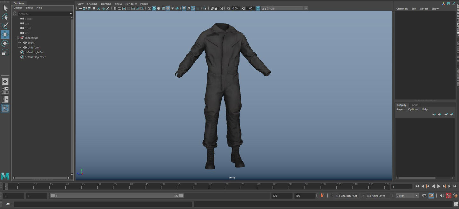Switch to the Anim tab
The height and width of the screenshot is (209, 459).
[415, 105]
